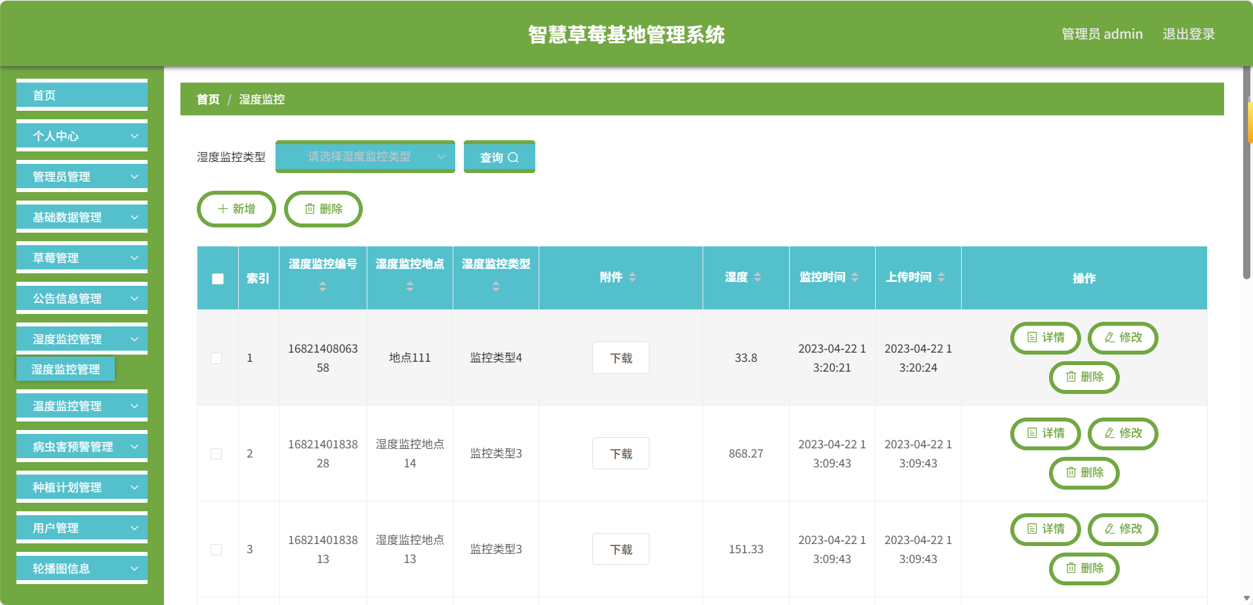Download attachment for row 2
This screenshot has height=605, width=1253.
pyautogui.click(x=621, y=454)
